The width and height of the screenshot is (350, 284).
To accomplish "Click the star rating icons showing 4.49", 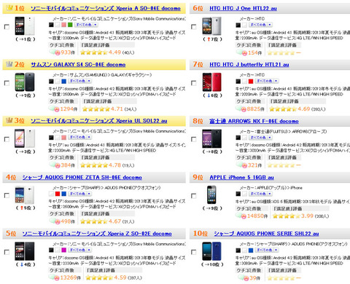I will (94, 52).
